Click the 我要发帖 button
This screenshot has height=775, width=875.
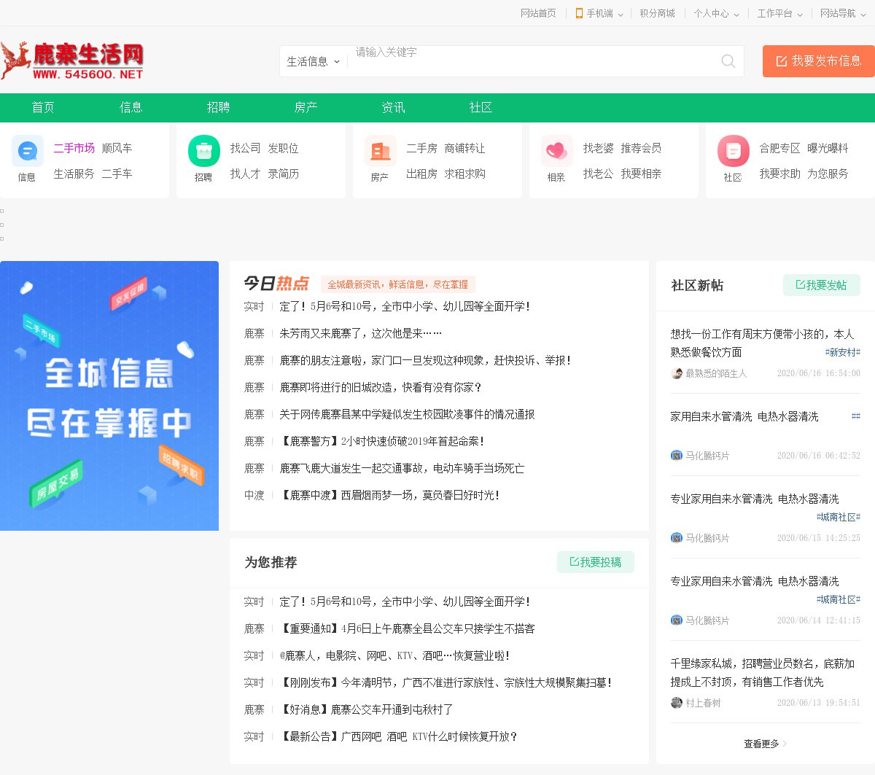[821, 285]
